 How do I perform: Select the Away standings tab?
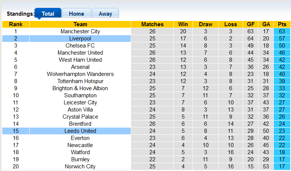coord(105,14)
